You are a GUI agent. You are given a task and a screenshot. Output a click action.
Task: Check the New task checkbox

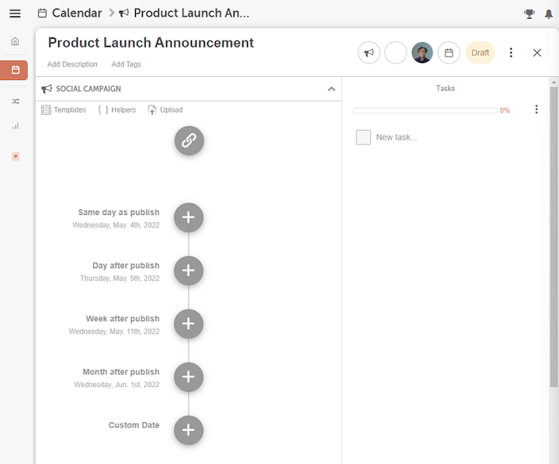(363, 137)
